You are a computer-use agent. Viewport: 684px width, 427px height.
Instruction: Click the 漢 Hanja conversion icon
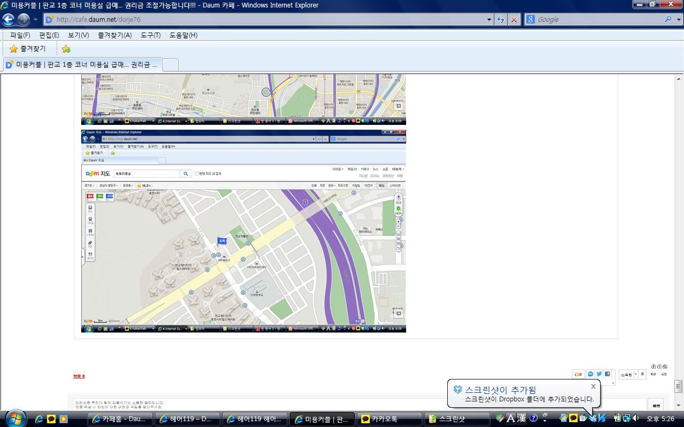pos(522,418)
